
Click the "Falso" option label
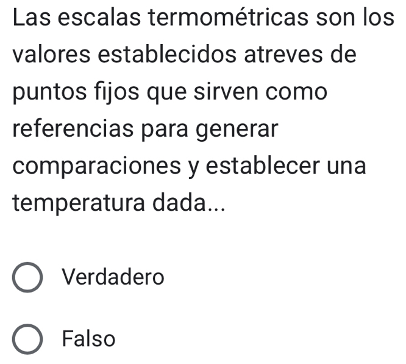[x=89, y=338]
